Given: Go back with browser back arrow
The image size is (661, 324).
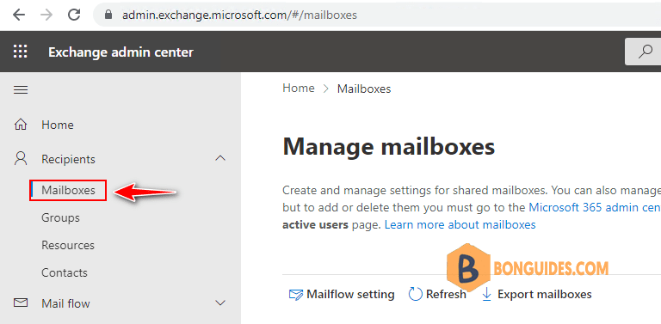Looking at the screenshot, I should point(19,15).
